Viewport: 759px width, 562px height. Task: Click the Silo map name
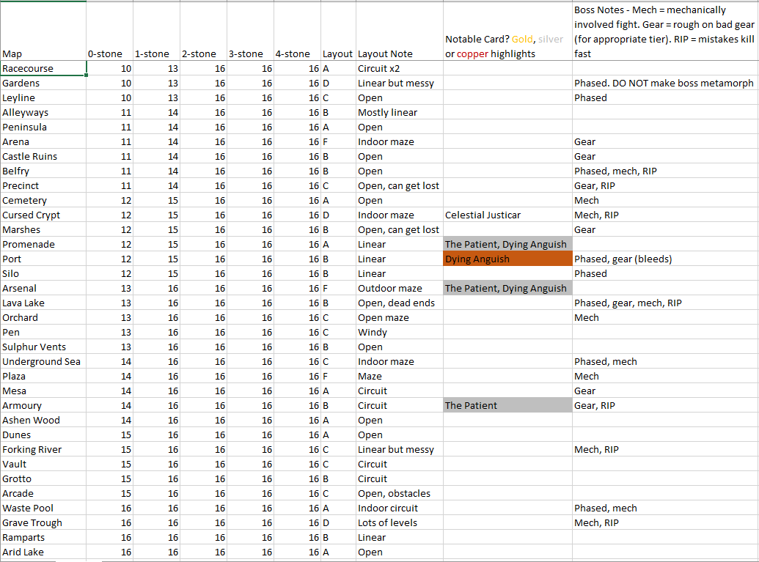[43, 274]
